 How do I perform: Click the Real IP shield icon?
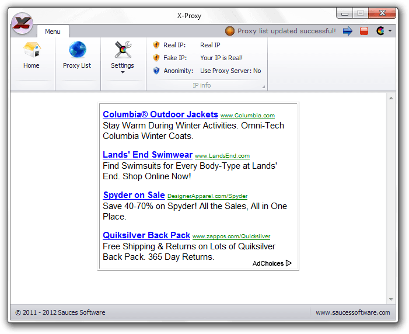point(156,45)
